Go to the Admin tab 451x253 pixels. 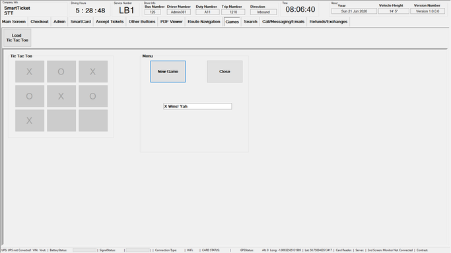point(59,22)
